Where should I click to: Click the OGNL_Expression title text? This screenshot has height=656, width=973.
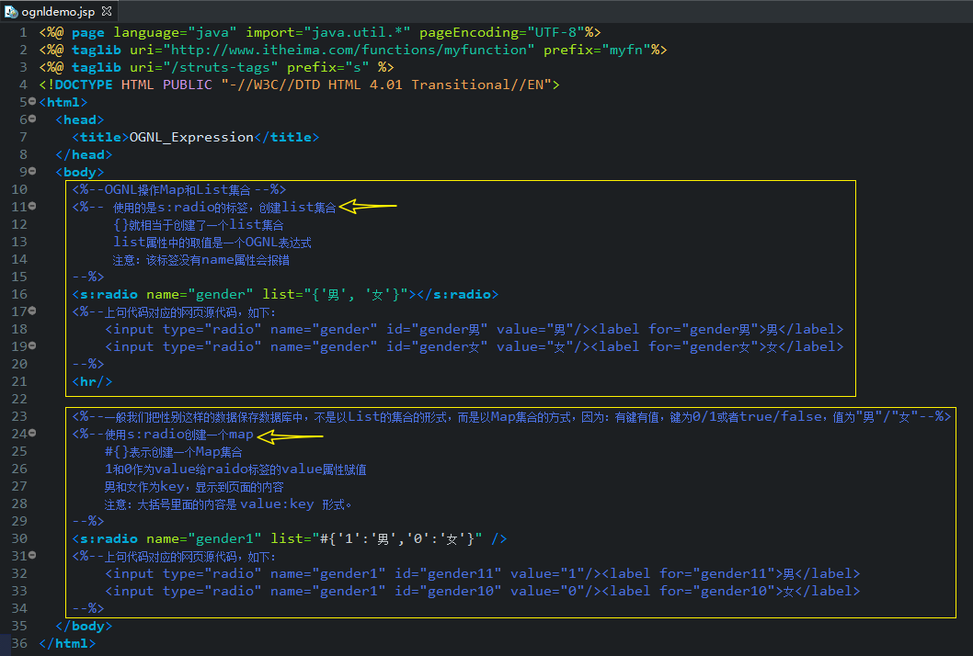click(191, 137)
